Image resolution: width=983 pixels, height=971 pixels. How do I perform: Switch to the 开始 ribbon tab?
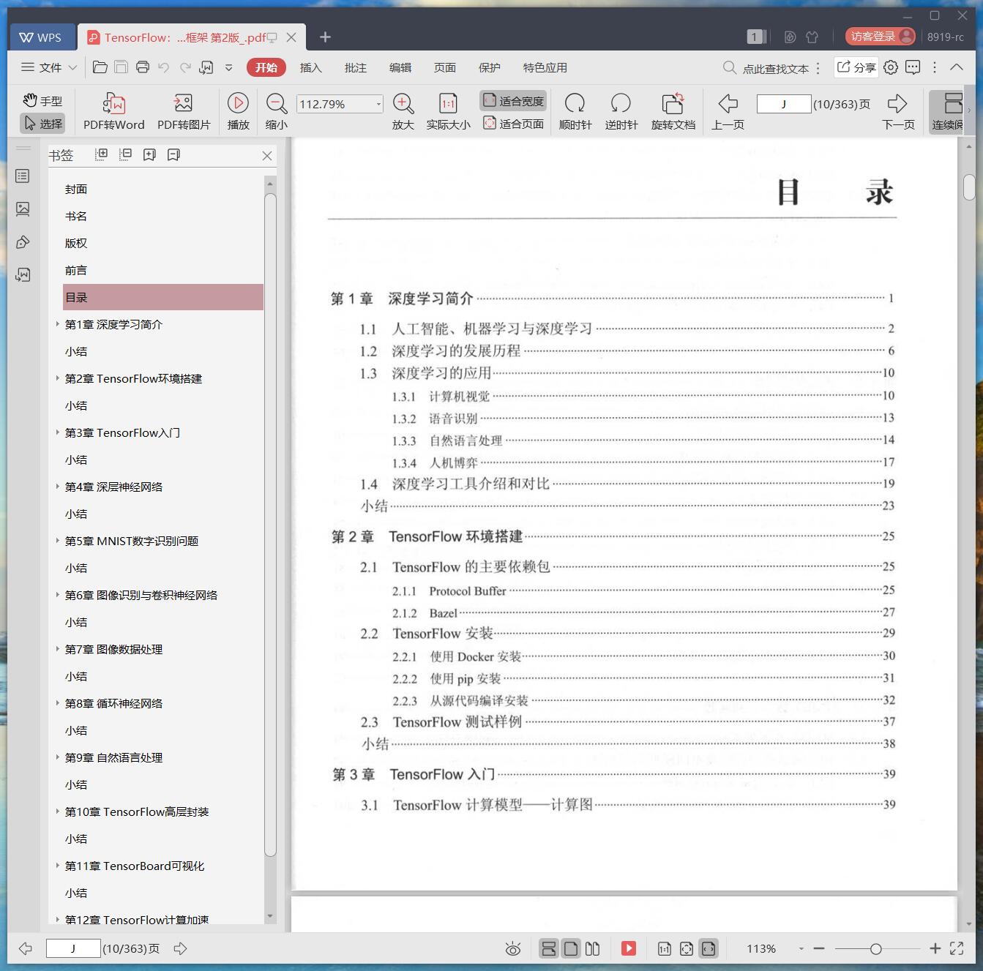[266, 67]
